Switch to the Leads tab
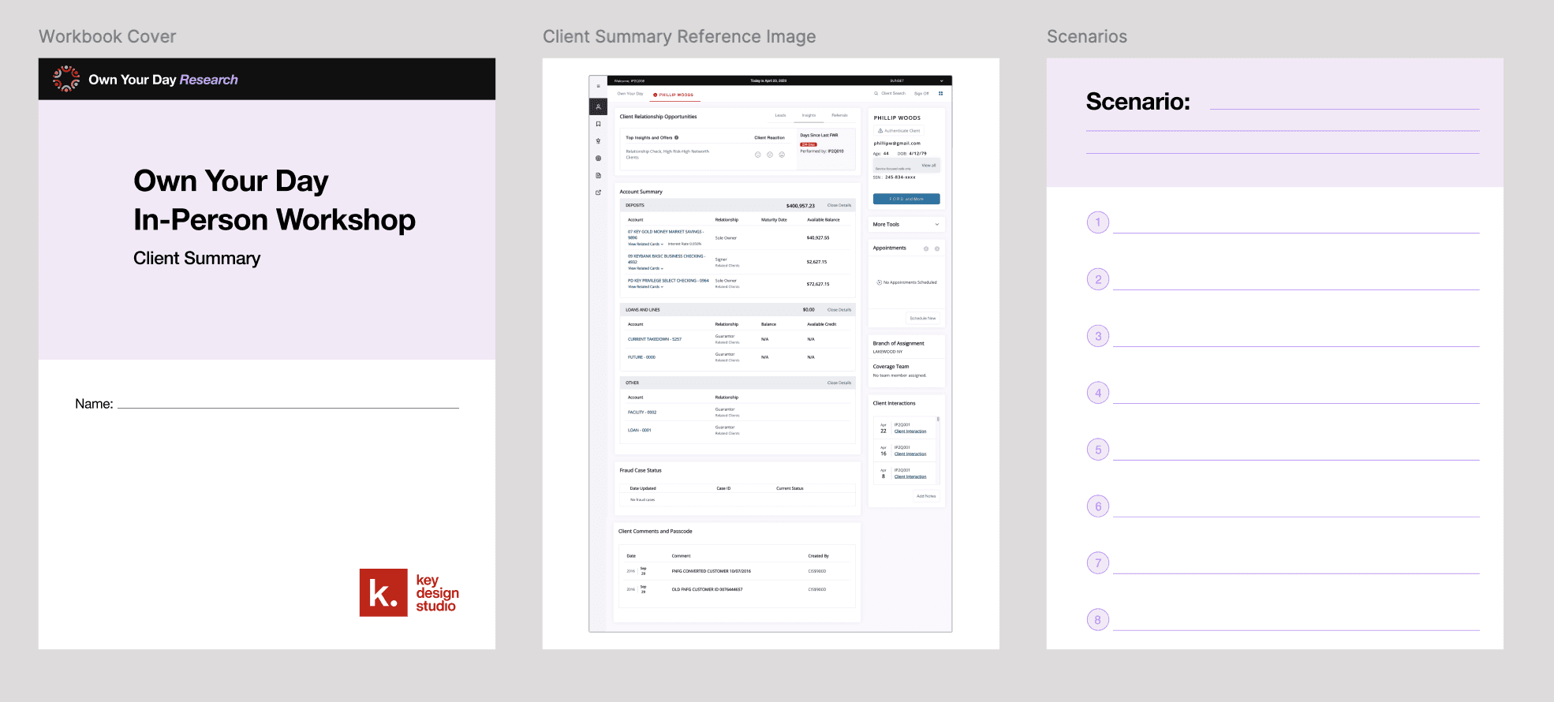Image resolution: width=1554 pixels, height=702 pixels. click(780, 115)
